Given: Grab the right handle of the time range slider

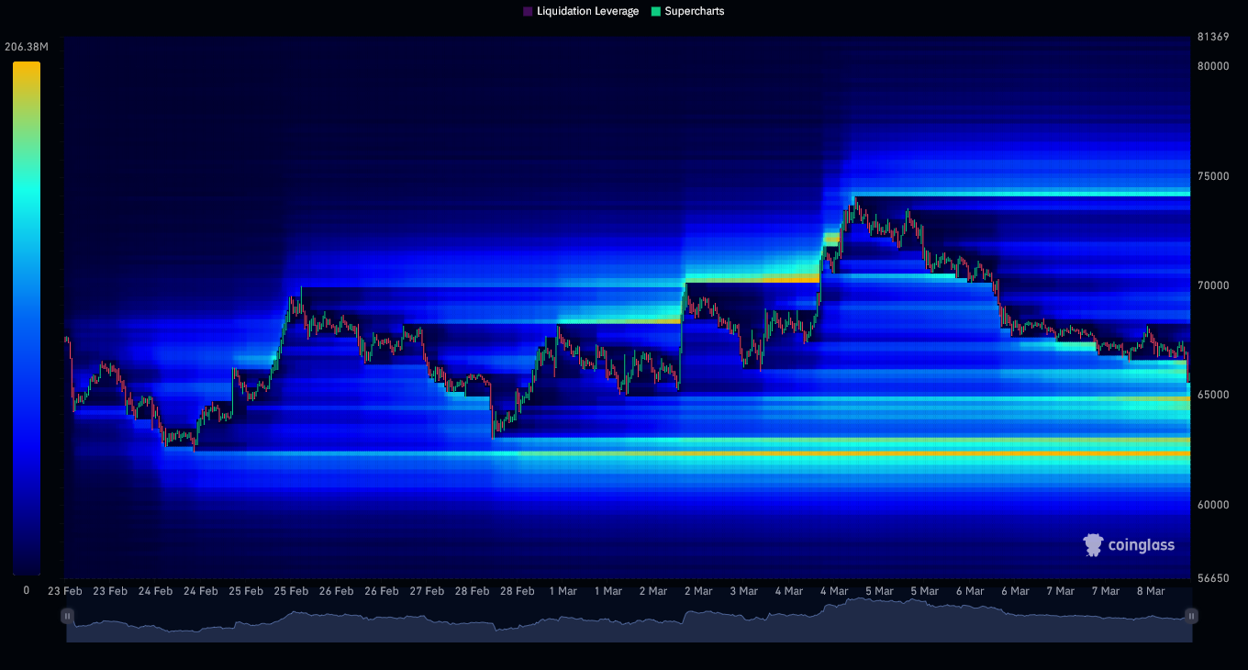Looking at the screenshot, I should tap(1192, 616).
